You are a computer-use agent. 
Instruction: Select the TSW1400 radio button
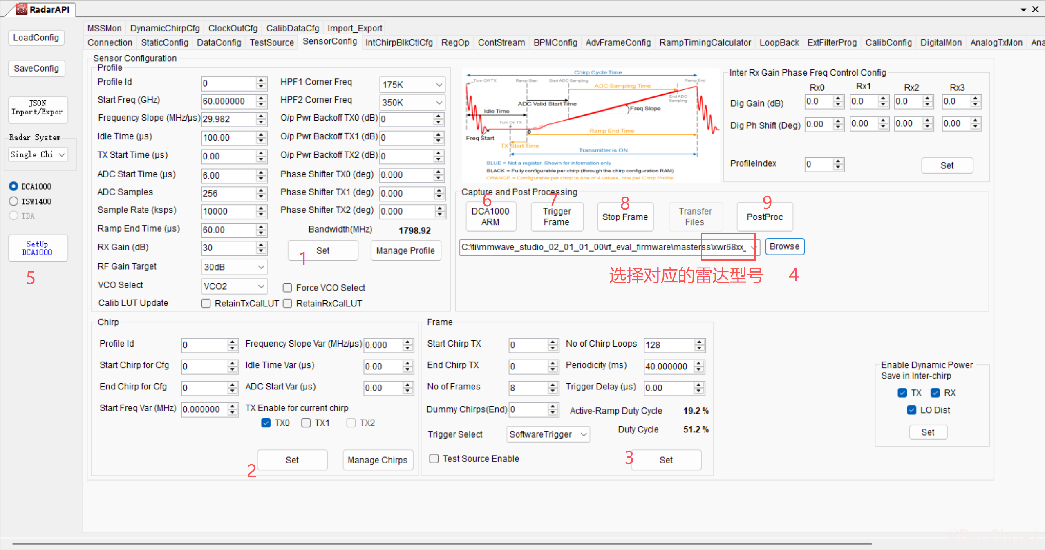13,201
